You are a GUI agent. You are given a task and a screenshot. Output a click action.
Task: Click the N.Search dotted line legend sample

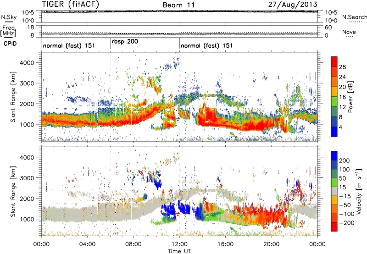(x=355, y=22)
